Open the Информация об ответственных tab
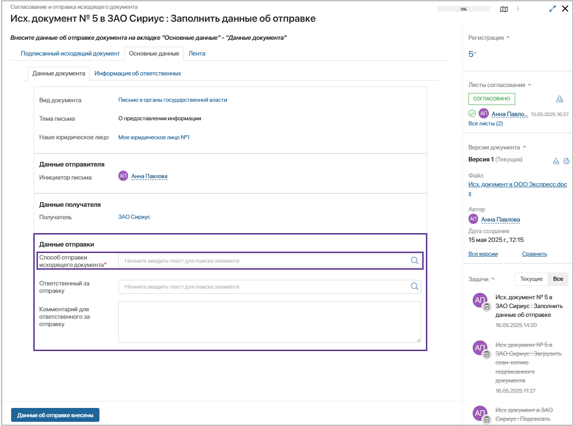 coord(137,73)
